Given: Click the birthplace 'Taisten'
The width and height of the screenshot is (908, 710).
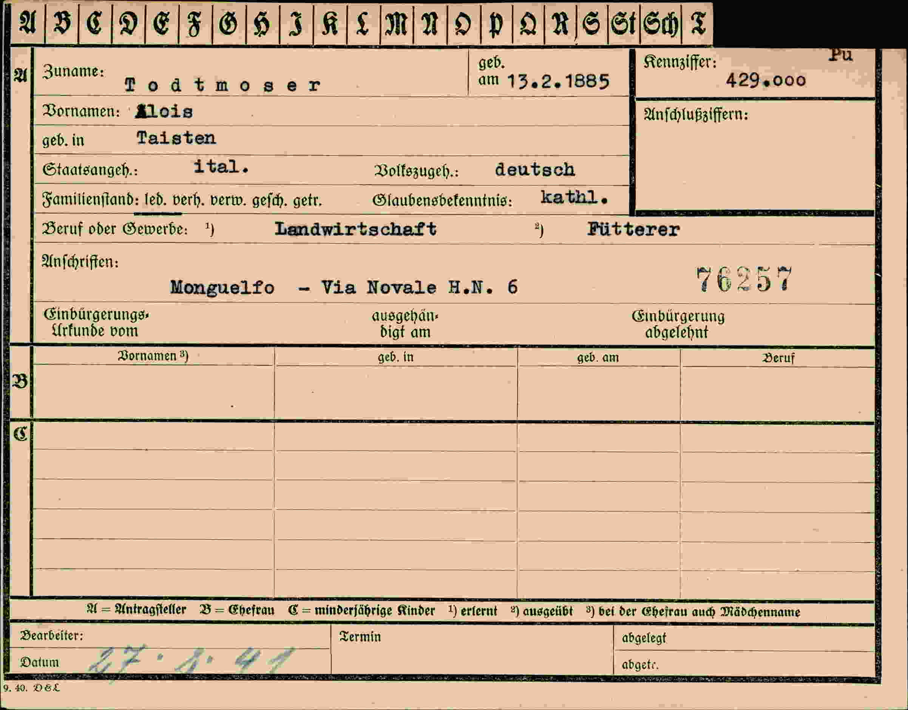Looking at the screenshot, I should pos(176,137).
